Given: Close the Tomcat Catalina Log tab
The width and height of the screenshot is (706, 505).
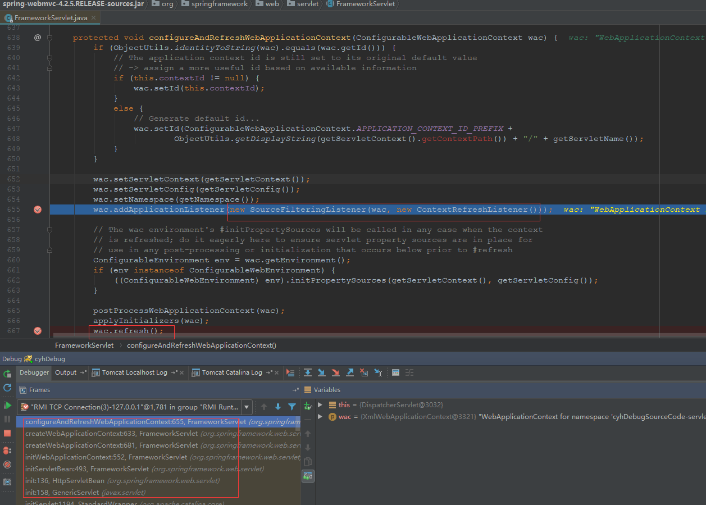Looking at the screenshot, I should pos(277,372).
